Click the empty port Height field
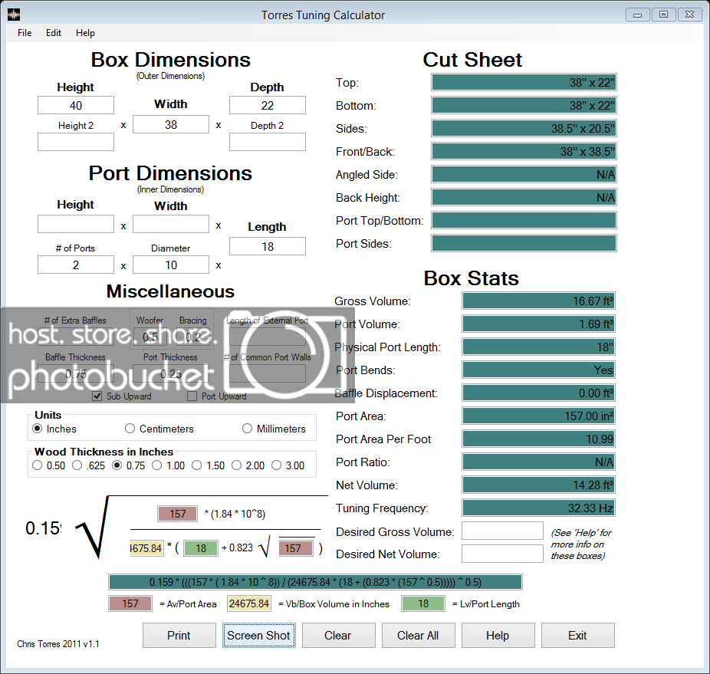This screenshot has width=710, height=674. [76, 224]
